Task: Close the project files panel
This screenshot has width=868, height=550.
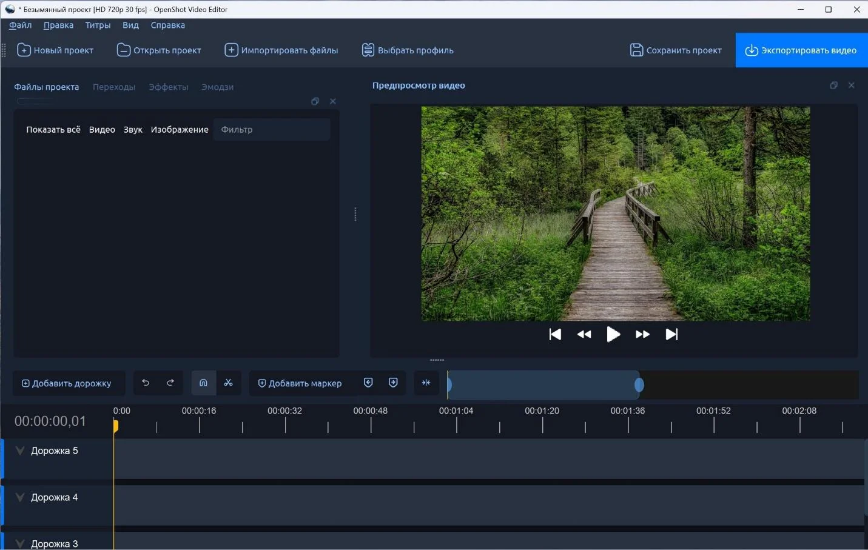Action: 332,101
